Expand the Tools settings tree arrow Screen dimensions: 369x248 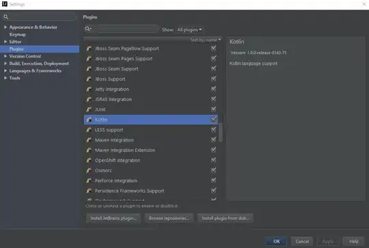[x=5, y=78]
